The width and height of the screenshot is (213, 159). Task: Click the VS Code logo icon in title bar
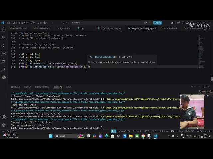click(x=3, y=23)
